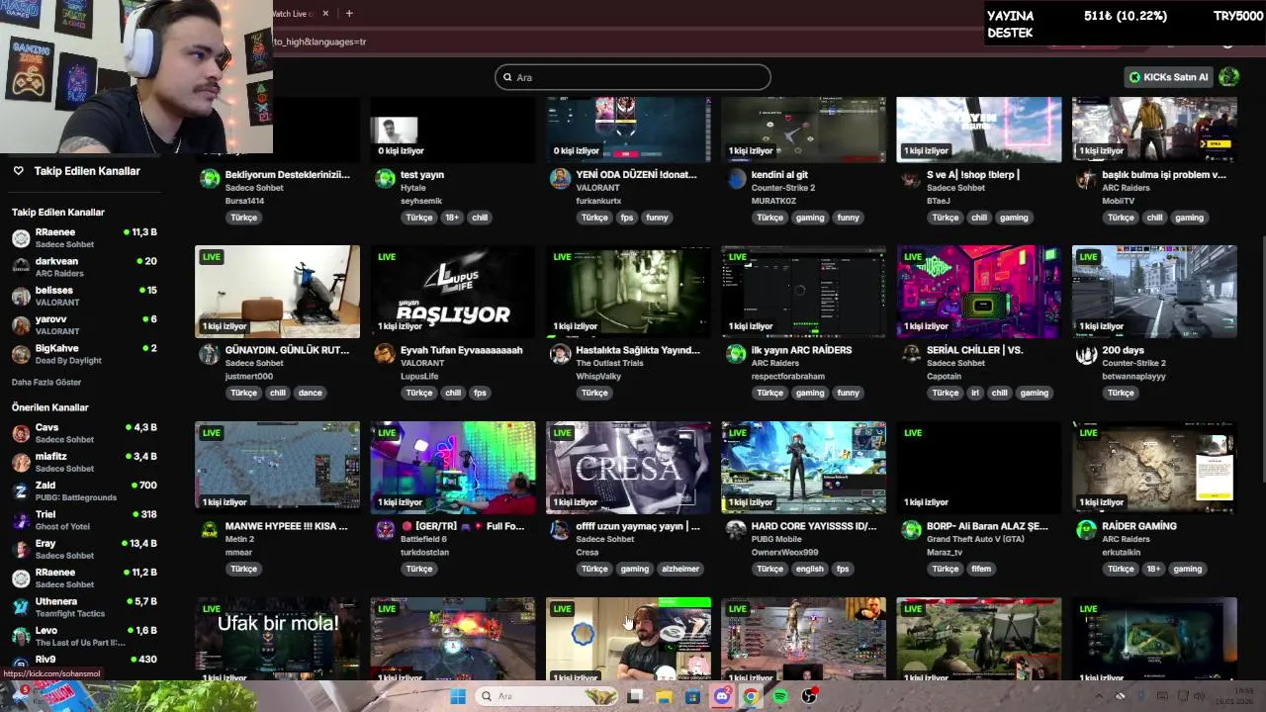Click the magnifier icon in the Ara search bar
This screenshot has width=1266, height=712.
click(507, 77)
